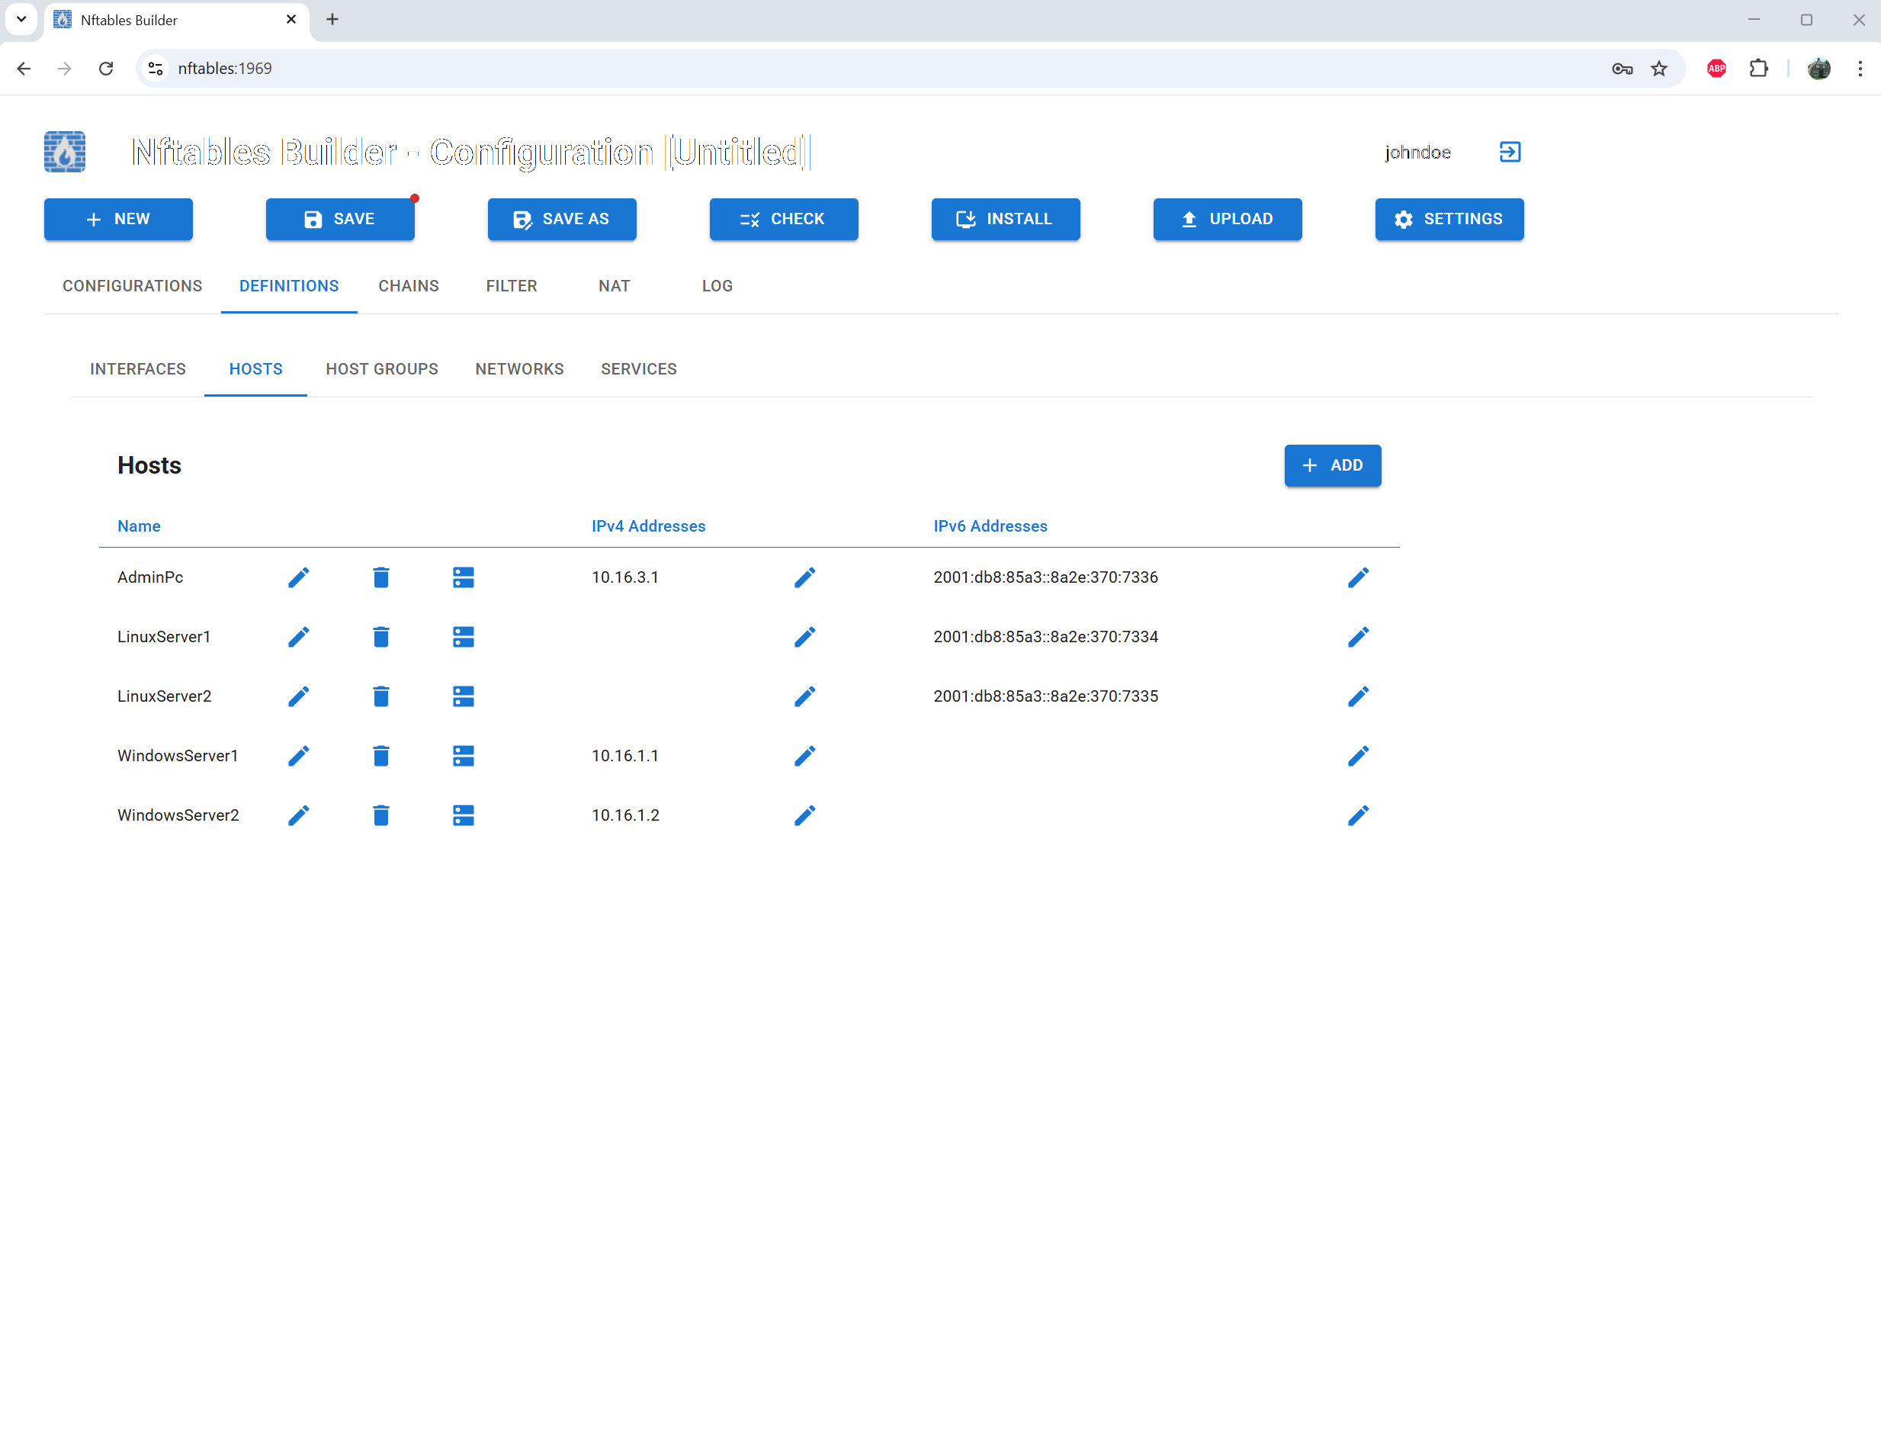Screen dimensions: 1881x1437
Task: Switch to the CHAINS tab
Action: pos(409,286)
